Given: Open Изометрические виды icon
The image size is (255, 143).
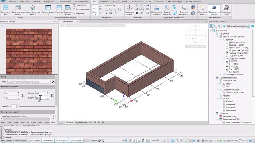Looking at the screenshot, I should click(x=33, y=8).
